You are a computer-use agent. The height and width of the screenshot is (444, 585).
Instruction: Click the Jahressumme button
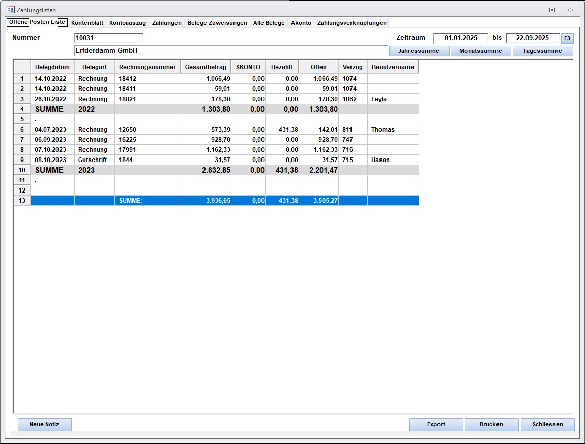pos(419,51)
